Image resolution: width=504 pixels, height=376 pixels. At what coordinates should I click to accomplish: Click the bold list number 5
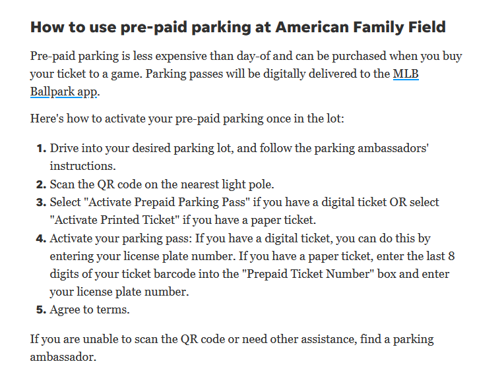pos(40,309)
